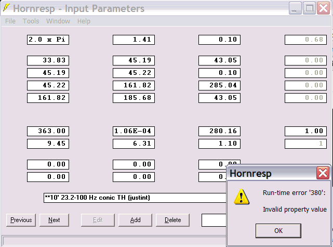
Task: Close the Hornresp error dialog
Action: coord(323,173)
